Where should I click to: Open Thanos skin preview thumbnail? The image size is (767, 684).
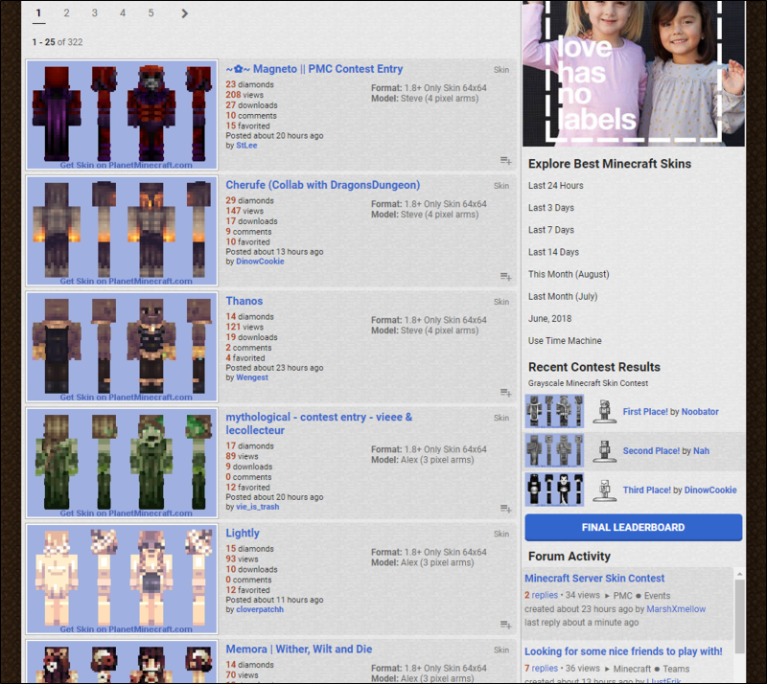tap(122, 347)
